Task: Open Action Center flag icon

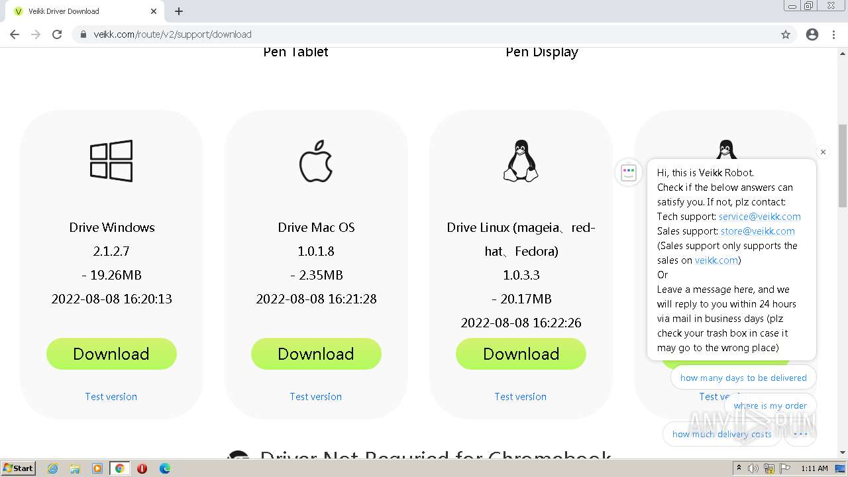Action: click(x=784, y=468)
